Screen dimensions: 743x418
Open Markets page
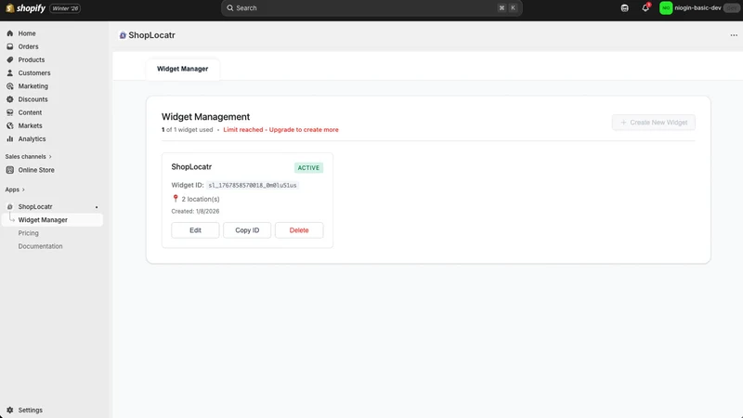30,126
